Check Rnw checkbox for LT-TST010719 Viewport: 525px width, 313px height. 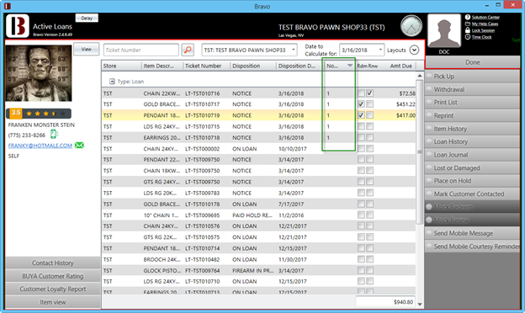[369, 115]
